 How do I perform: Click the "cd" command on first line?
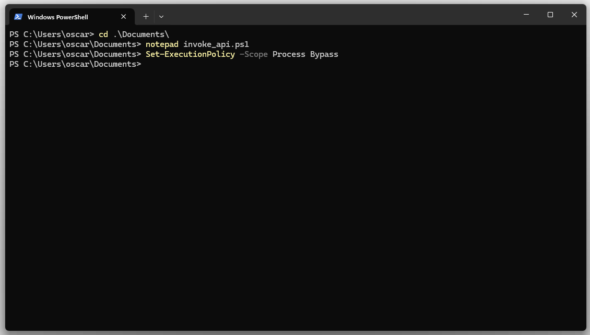[103, 34]
